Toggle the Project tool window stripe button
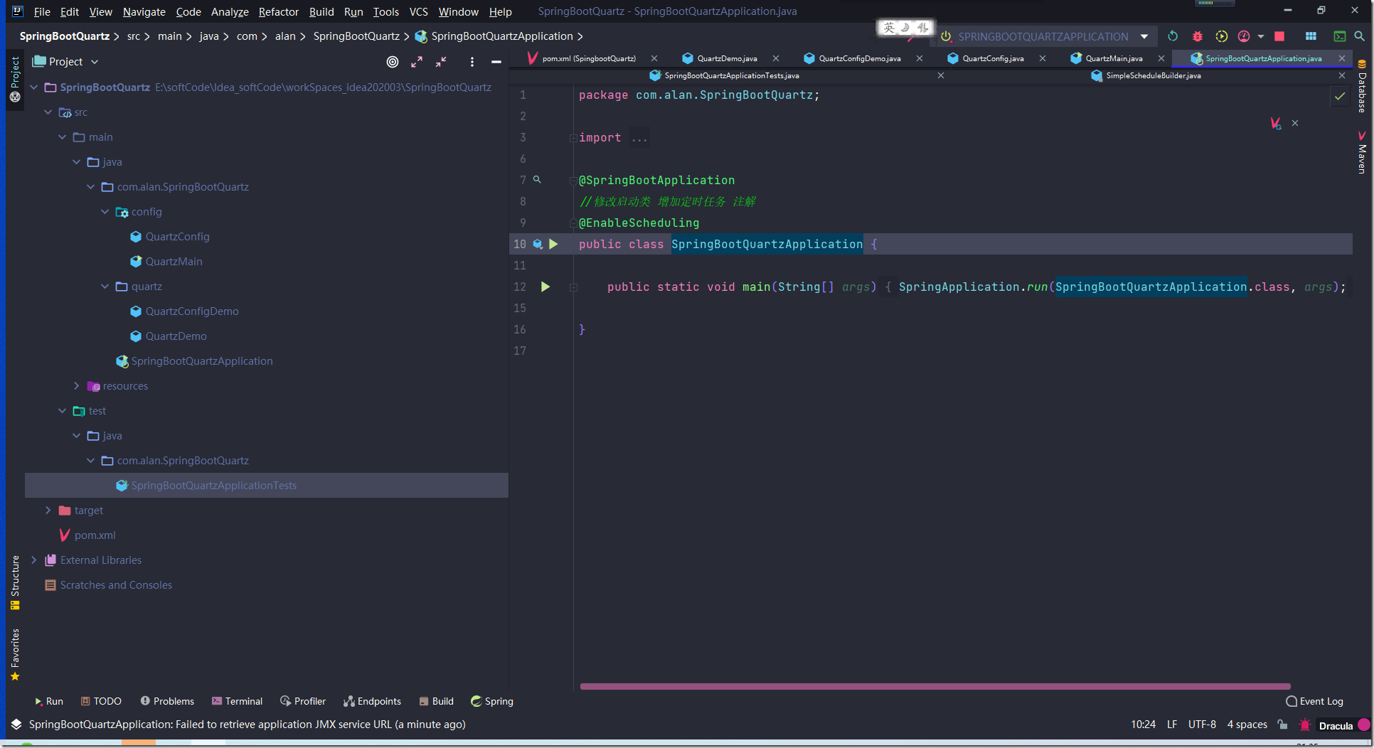 click(15, 78)
